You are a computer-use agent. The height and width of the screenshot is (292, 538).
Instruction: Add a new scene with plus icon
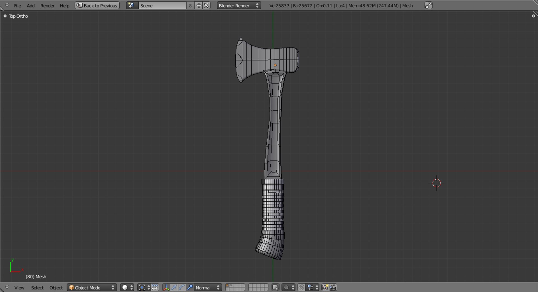[199, 5]
